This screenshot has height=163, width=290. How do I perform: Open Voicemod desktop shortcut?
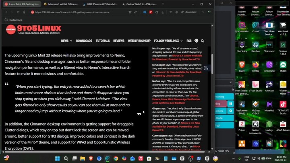[269, 47]
